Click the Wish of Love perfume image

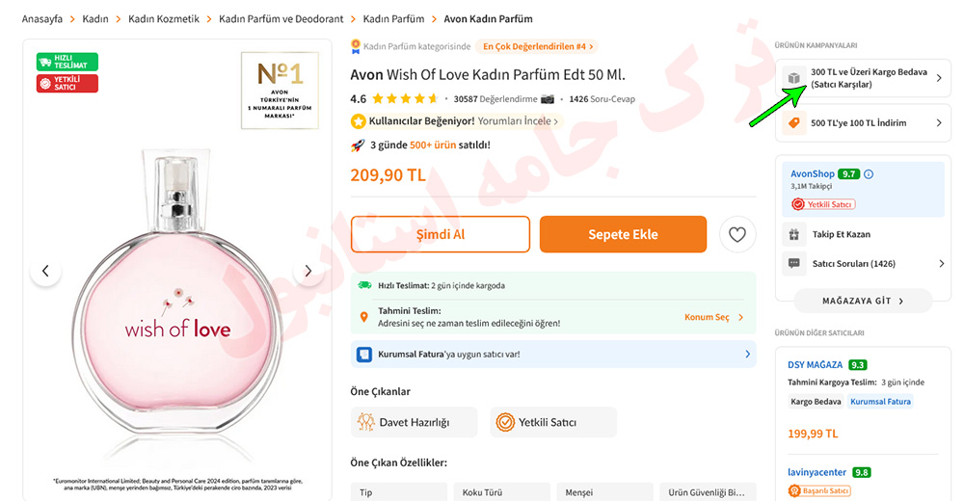coord(178,308)
